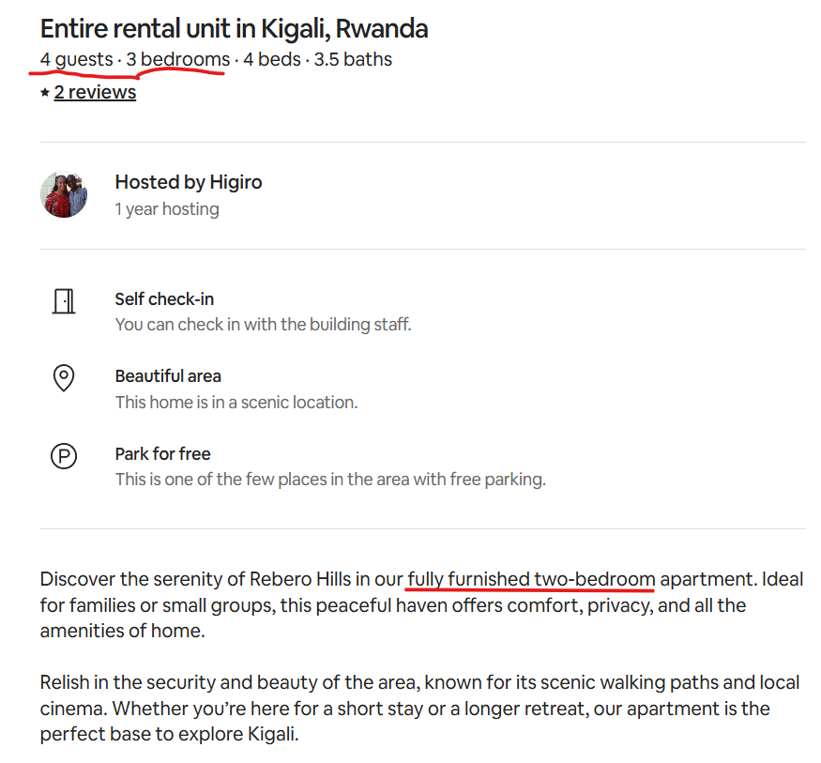Screen dimensions: 821x763
Task: Click the 3 bedrooms text
Action: tap(177, 60)
